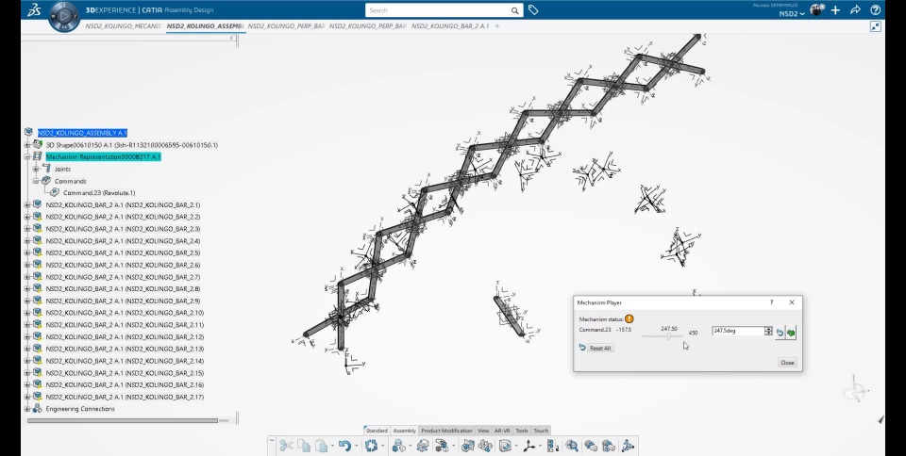
Task: Open the Help question mark icon
Action: (875, 9)
